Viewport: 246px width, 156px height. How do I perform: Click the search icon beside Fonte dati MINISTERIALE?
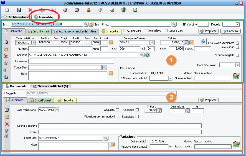click(106, 138)
